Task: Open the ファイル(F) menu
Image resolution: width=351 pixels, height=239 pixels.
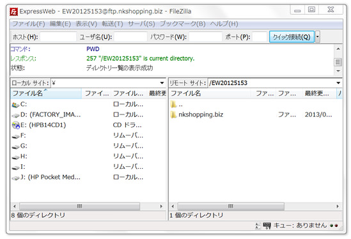Action: tap(28, 24)
